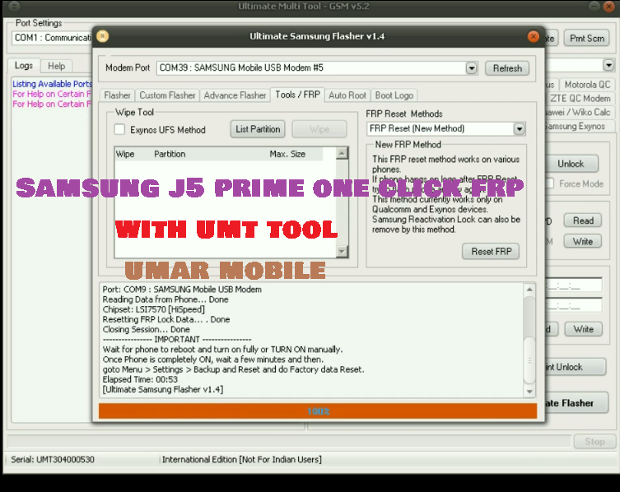620x492 pixels.
Task: Open the Auto Root tab
Action: [x=347, y=95]
